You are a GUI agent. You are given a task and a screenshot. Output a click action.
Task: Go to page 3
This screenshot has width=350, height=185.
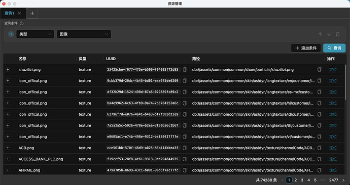[302, 180]
